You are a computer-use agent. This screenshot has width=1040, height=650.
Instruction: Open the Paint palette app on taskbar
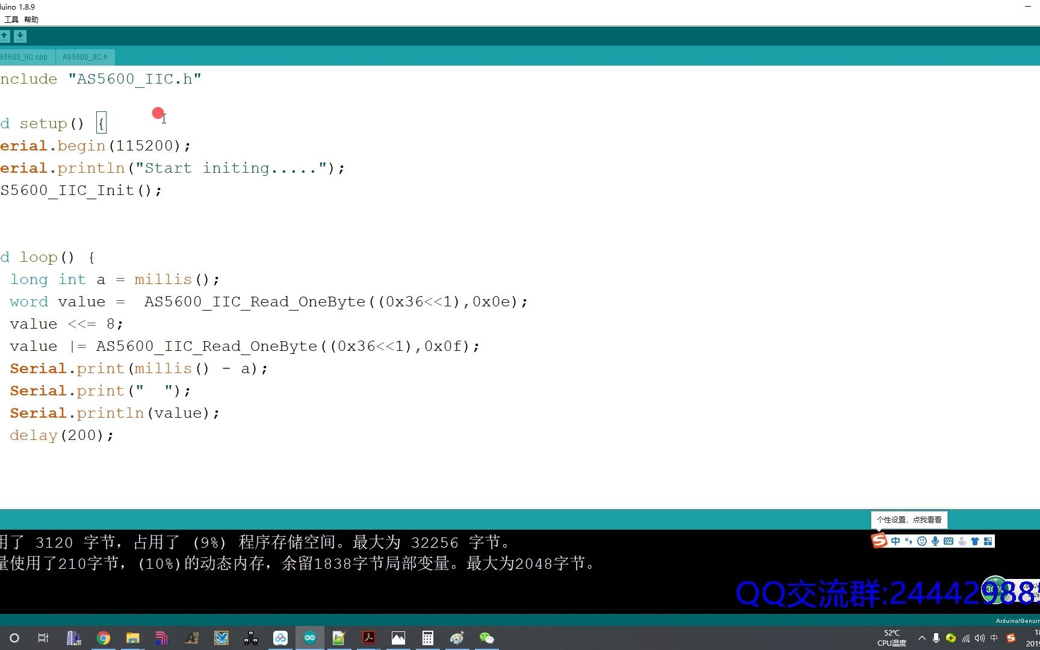pos(457,638)
